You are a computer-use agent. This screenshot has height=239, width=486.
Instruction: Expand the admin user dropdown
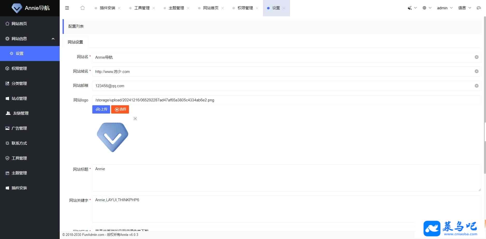[445, 8]
